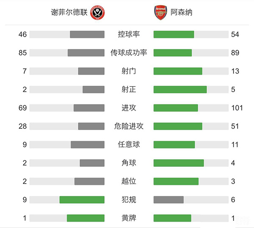Click the 角球 stat label
Image resolution: width=254 pixels, height=228 pixels.
pos(129,163)
